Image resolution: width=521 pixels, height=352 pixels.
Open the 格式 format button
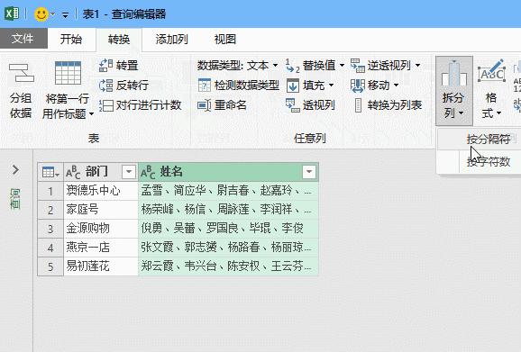click(491, 90)
